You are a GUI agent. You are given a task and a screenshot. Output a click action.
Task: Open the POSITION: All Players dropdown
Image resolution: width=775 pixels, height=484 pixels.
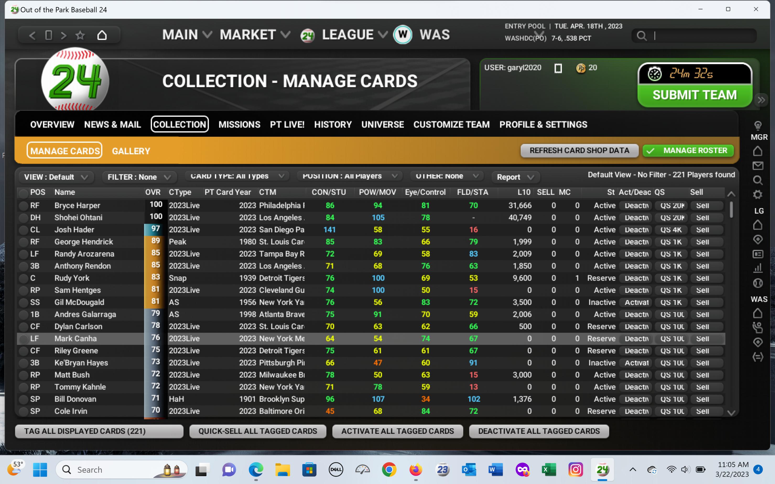pyautogui.click(x=350, y=176)
